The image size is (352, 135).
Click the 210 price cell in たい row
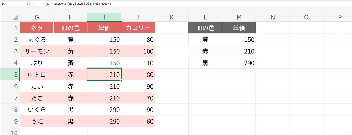[x=104, y=87]
